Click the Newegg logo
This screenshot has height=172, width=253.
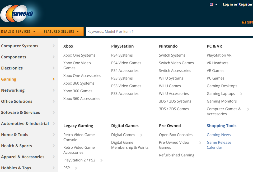17,13
